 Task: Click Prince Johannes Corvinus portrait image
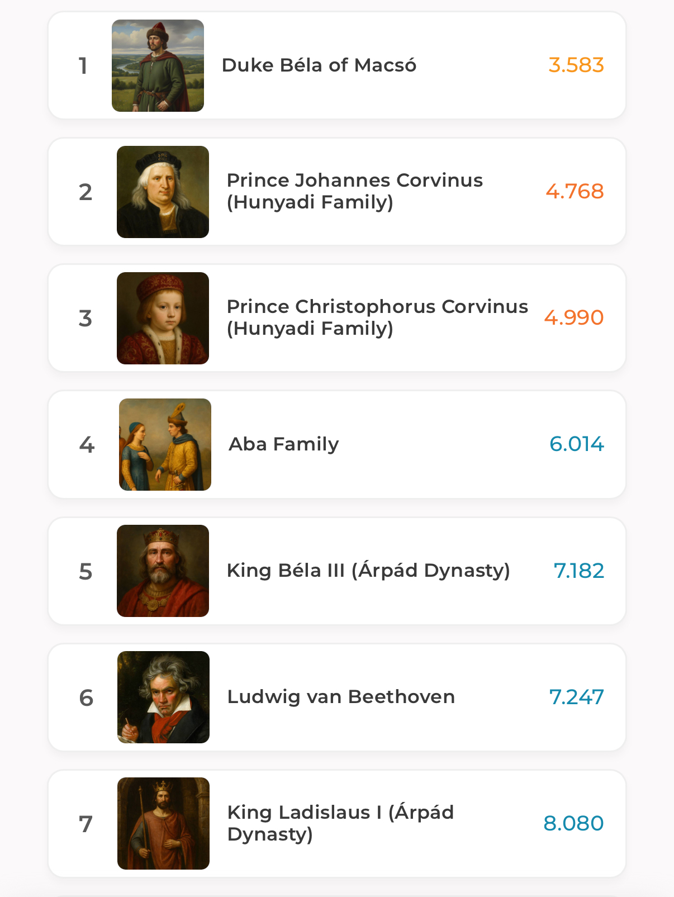pyautogui.click(x=163, y=192)
